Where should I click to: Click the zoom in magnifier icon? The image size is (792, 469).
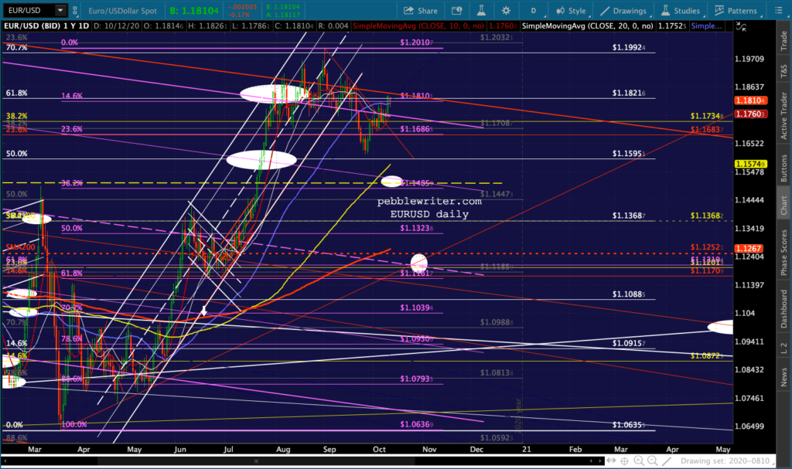639,461
